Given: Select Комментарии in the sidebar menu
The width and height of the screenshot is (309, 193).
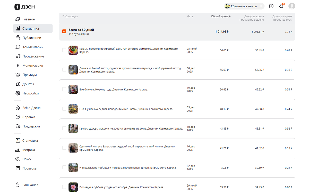Looking at the screenshot, I should click(x=33, y=47).
